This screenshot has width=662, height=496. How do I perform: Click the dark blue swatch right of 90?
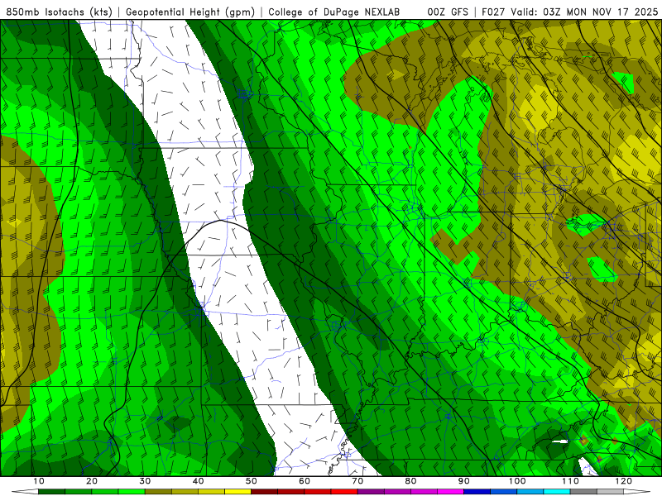point(477,491)
